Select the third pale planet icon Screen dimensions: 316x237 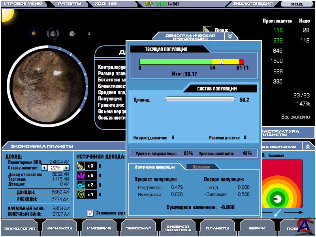(x=72, y=34)
